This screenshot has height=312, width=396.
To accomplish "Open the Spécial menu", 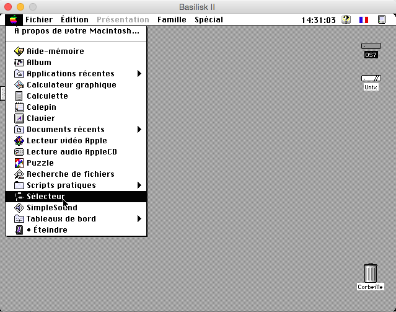I will [x=209, y=19].
